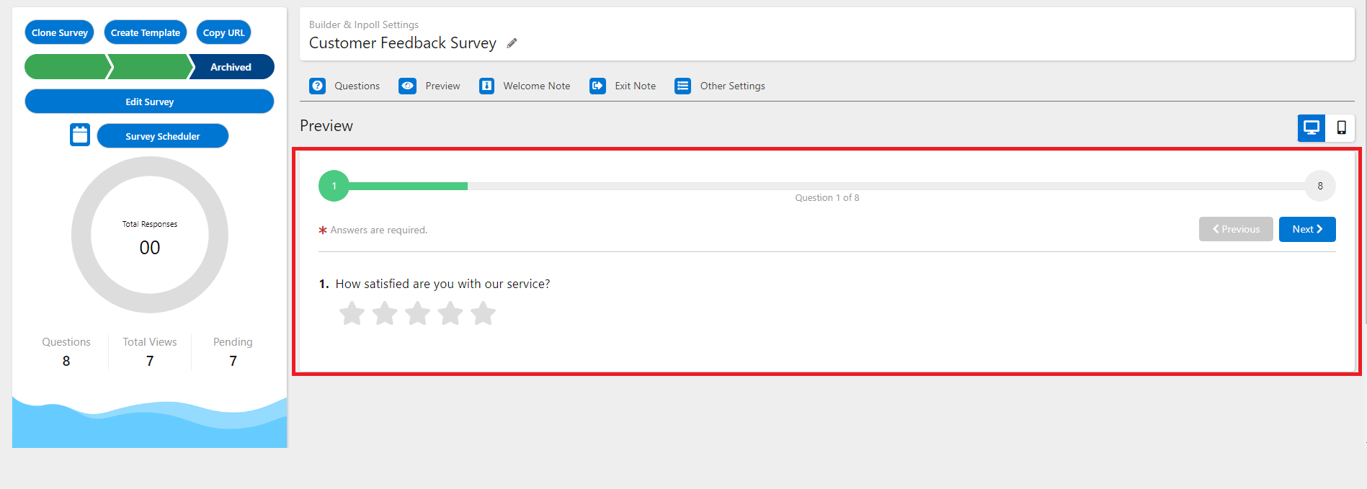
Task: Click the Edit Survey button
Action: coord(149,102)
